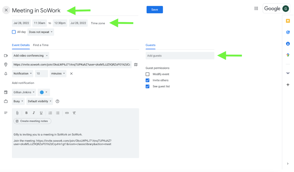Enable the All day checkbox
Image resolution: width=294 pixels, height=172 pixels.
14,32
